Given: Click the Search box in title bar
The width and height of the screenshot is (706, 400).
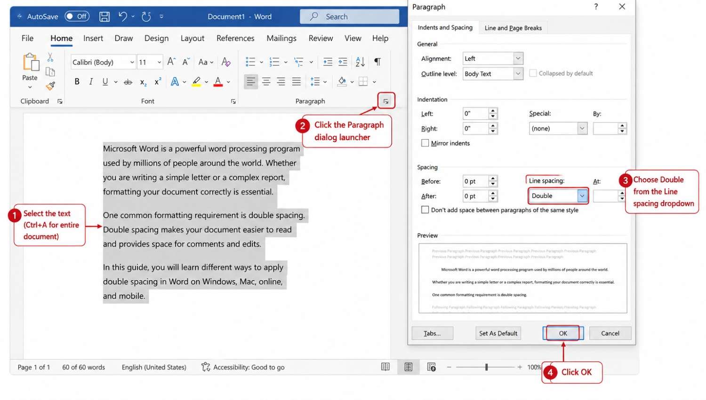Looking at the screenshot, I should [x=349, y=16].
